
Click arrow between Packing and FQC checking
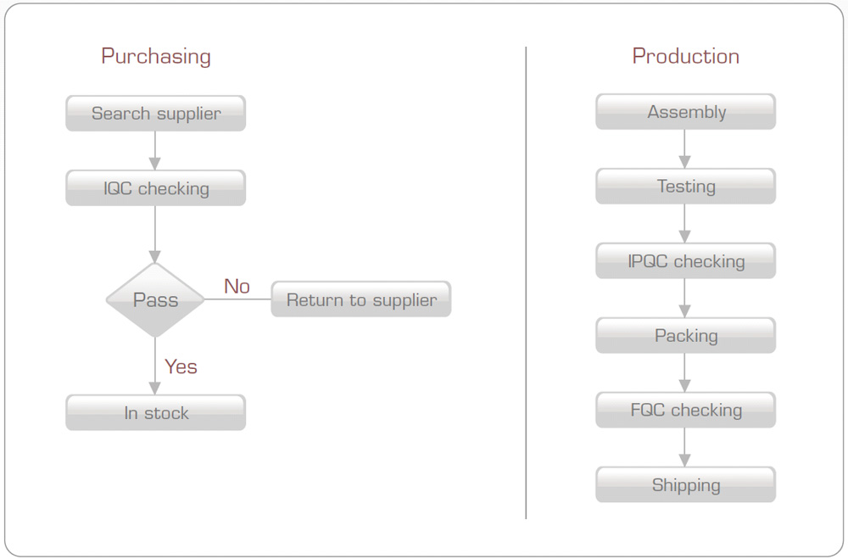pos(685,372)
